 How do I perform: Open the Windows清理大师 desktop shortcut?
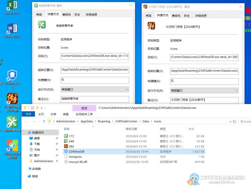(x=12, y=149)
